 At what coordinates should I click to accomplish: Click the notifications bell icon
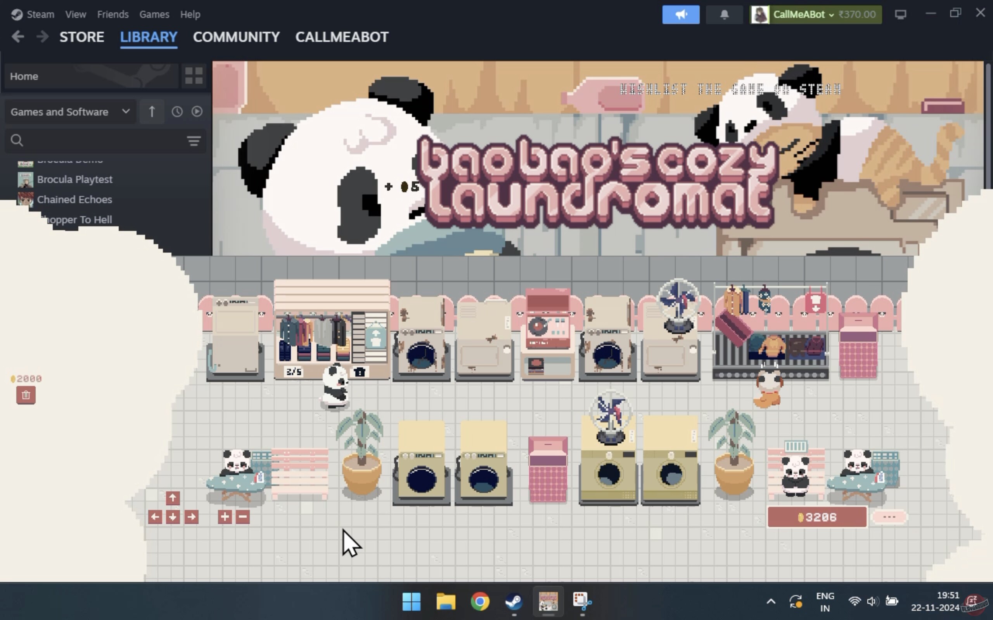pyautogui.click(x=724, y=14)
